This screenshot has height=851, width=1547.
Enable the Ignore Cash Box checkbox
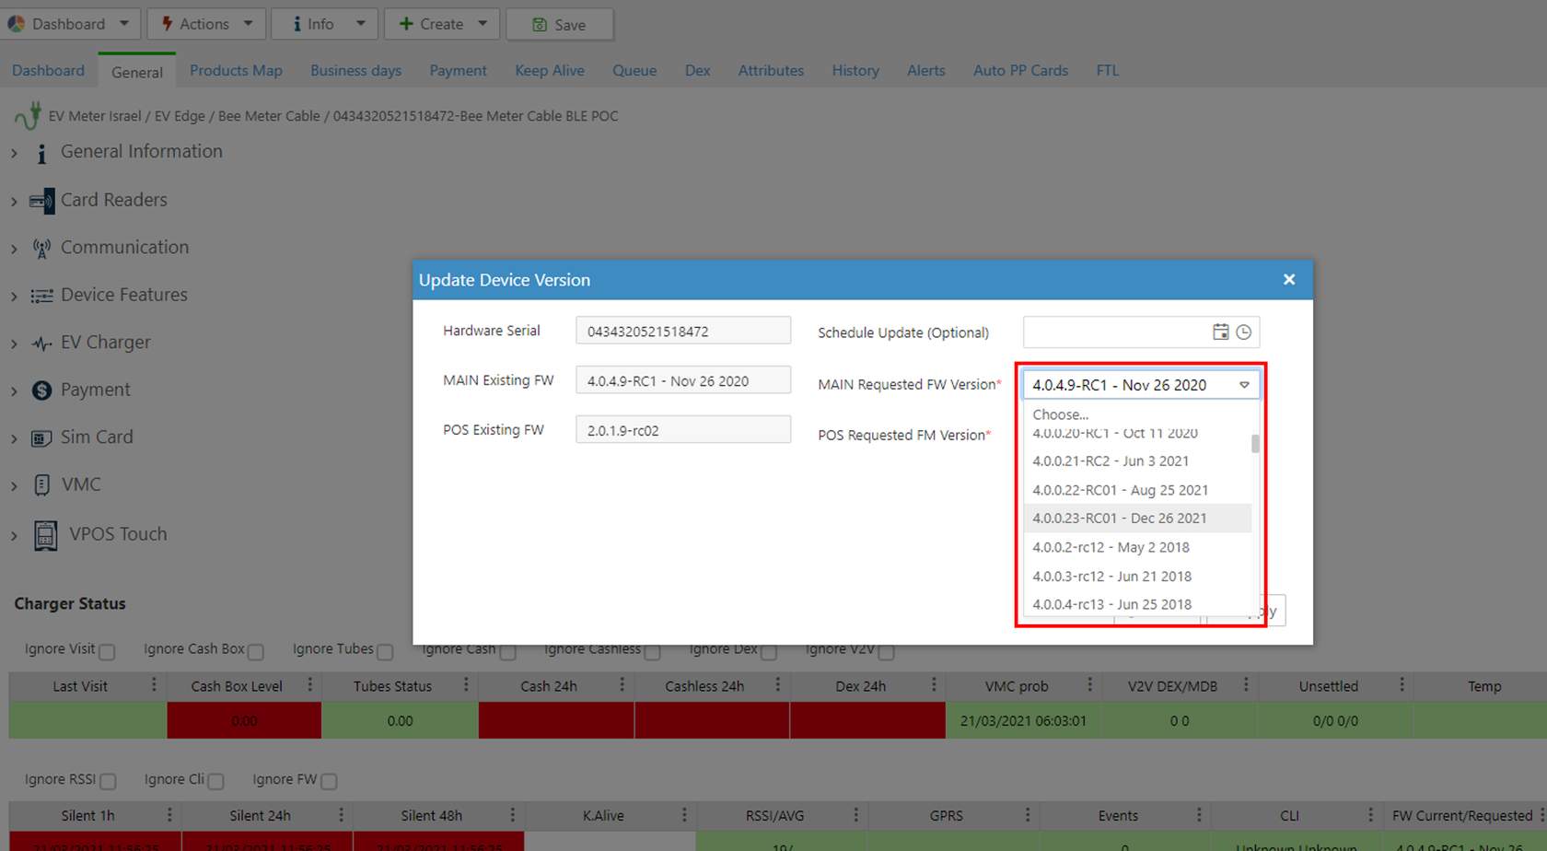(x=256, y=652)
